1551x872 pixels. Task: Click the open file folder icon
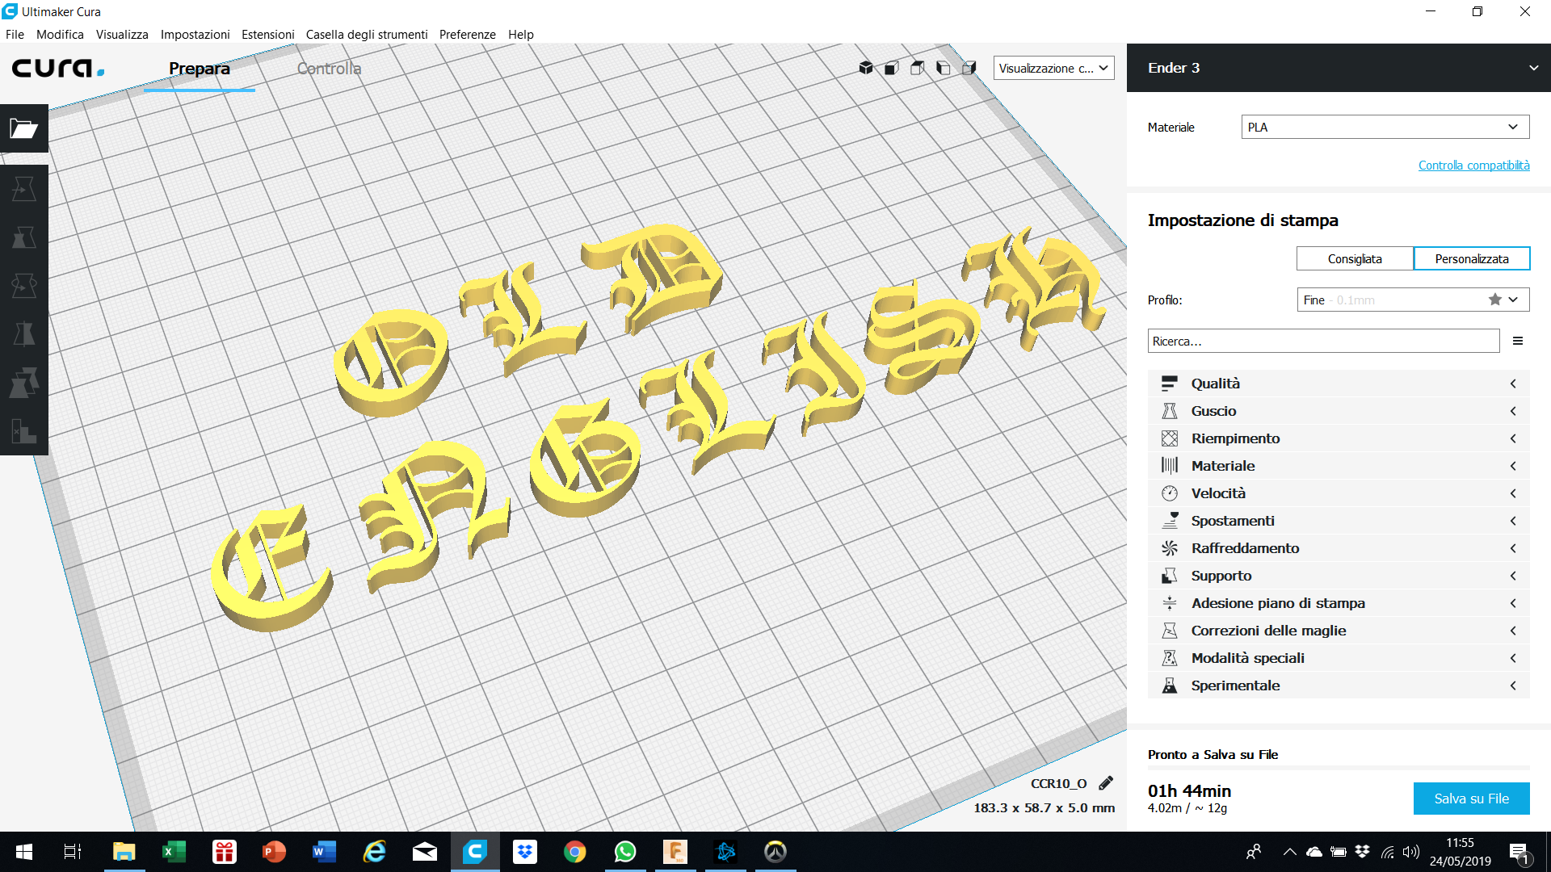pos(23,128)
